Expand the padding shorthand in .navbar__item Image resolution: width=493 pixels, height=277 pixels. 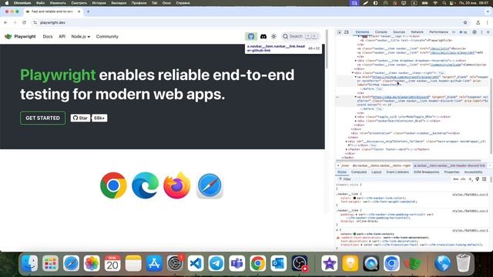coord(357,215)
